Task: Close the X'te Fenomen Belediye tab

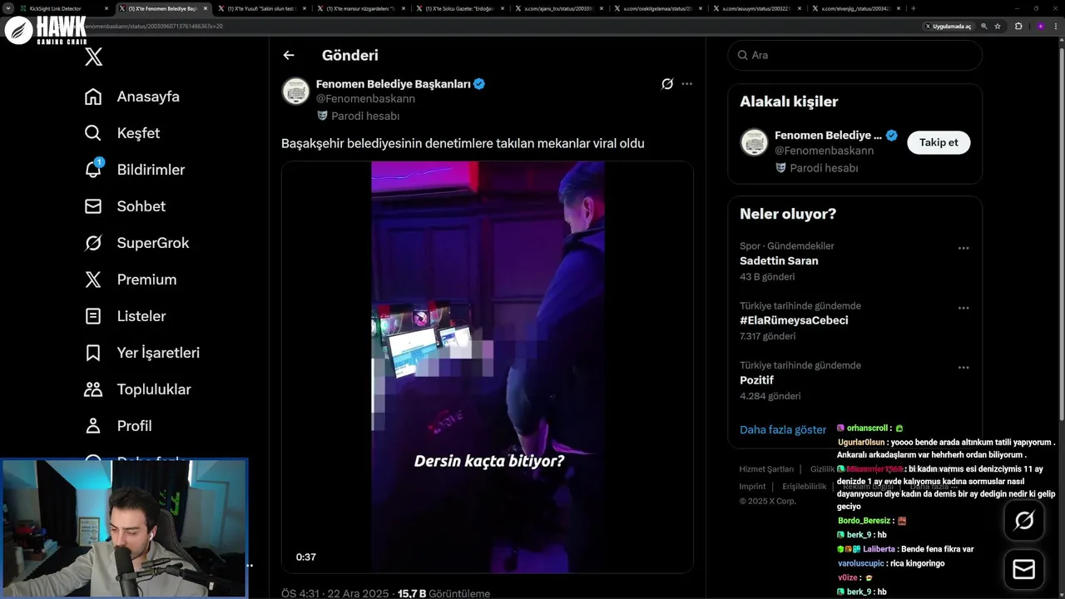Action: point(206,8)
